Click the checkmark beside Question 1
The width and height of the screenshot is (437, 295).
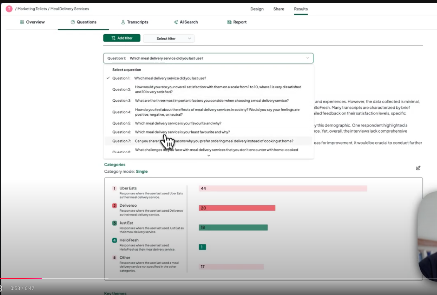pos(108,78)
